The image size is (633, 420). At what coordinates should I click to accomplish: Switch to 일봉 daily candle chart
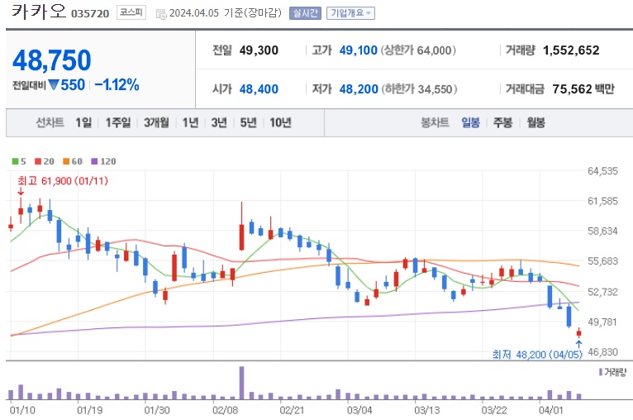(x=471, y=122)
